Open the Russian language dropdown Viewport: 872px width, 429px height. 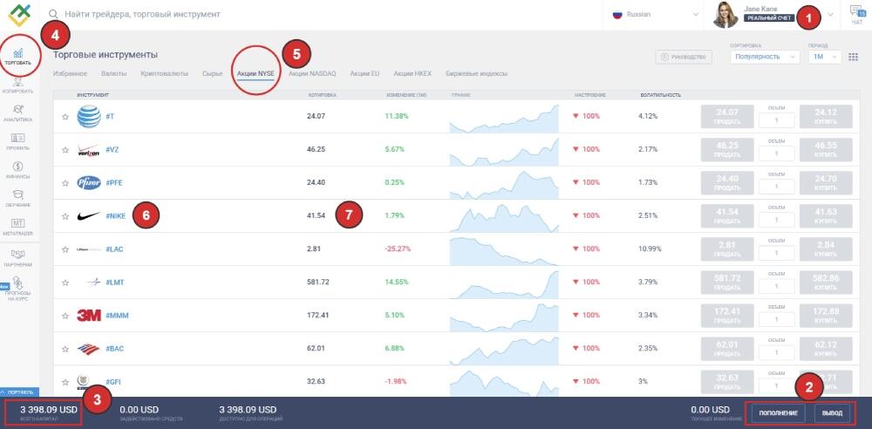pyautogui.click(x=655, y=15)
